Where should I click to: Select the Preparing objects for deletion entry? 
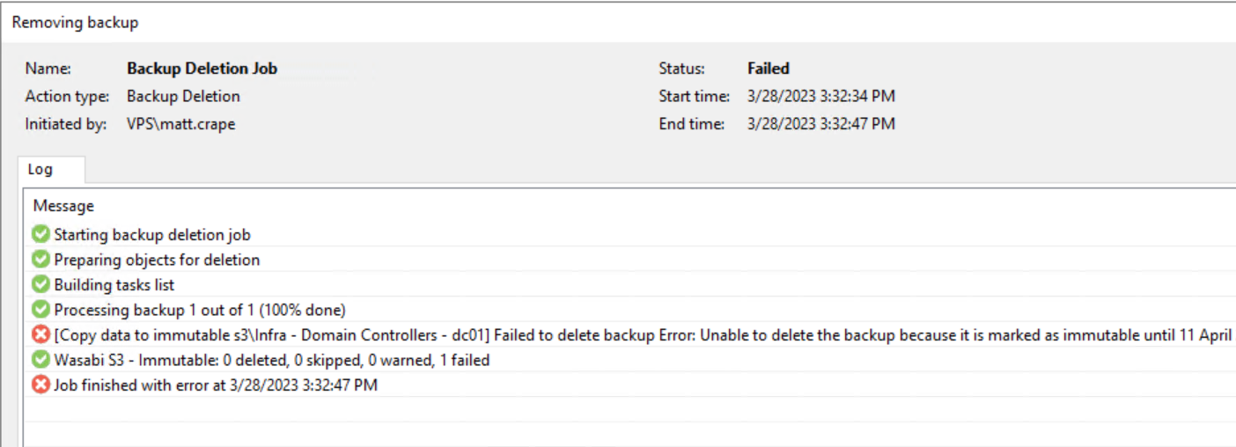coord(629,260)
